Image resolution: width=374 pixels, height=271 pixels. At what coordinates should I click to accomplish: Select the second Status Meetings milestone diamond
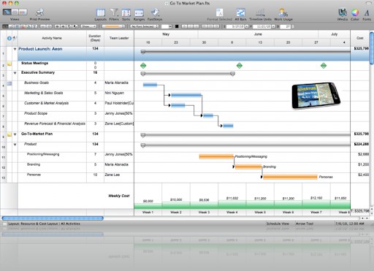[x=240, y=66]
